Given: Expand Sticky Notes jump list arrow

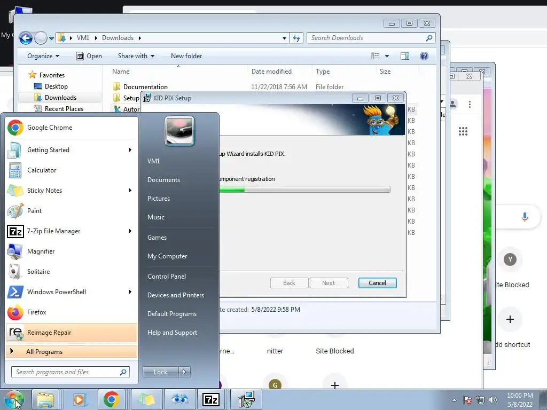Looking at the screenshot, I should pos(130,191).
